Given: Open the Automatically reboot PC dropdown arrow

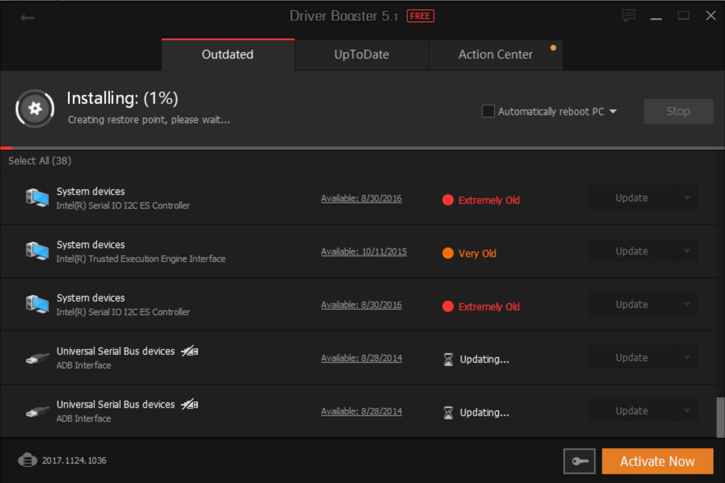Looking at the screenshot, I should [613, 111].
